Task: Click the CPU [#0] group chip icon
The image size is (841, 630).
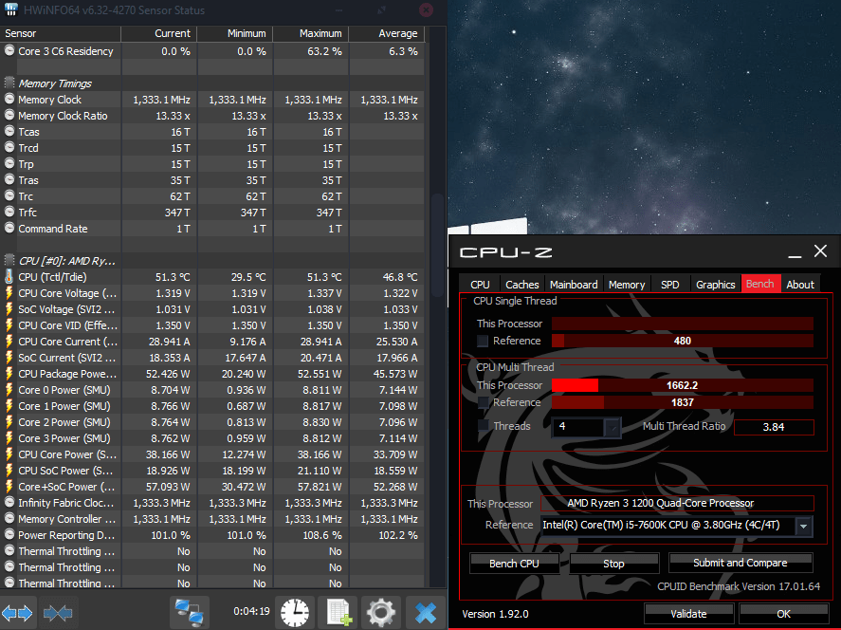Action: tap(9, 261)
